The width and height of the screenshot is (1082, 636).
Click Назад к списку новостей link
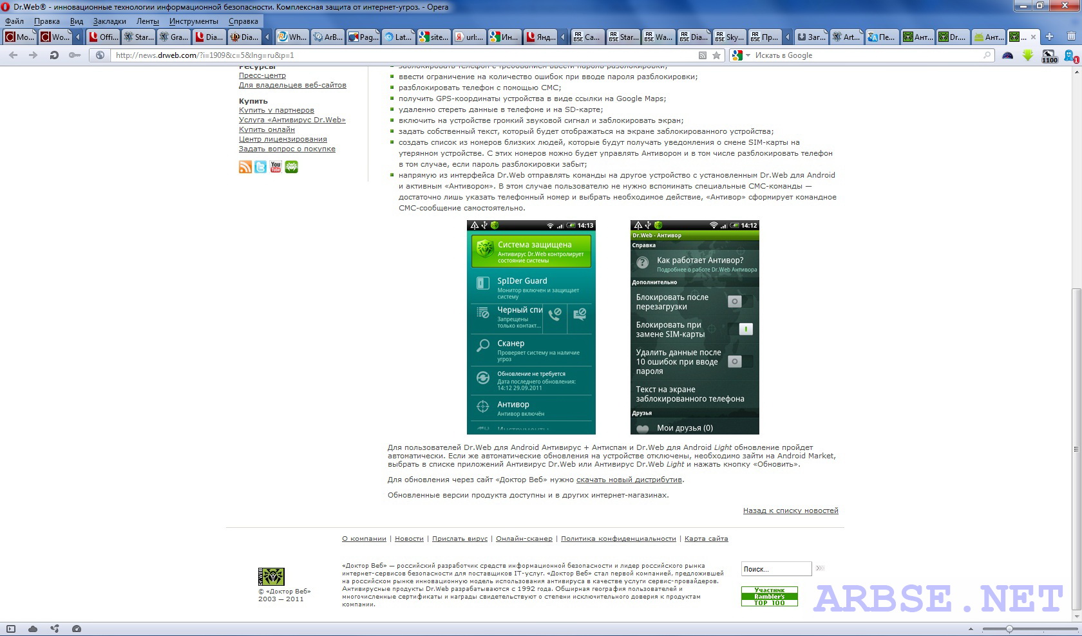coord(791,510)
